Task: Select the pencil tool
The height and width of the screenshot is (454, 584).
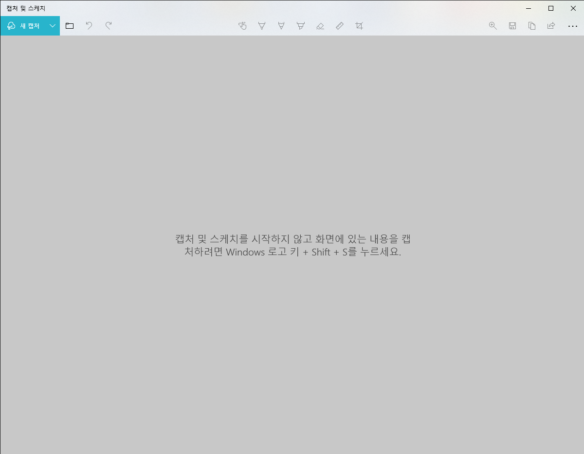Action: point(281,26)
